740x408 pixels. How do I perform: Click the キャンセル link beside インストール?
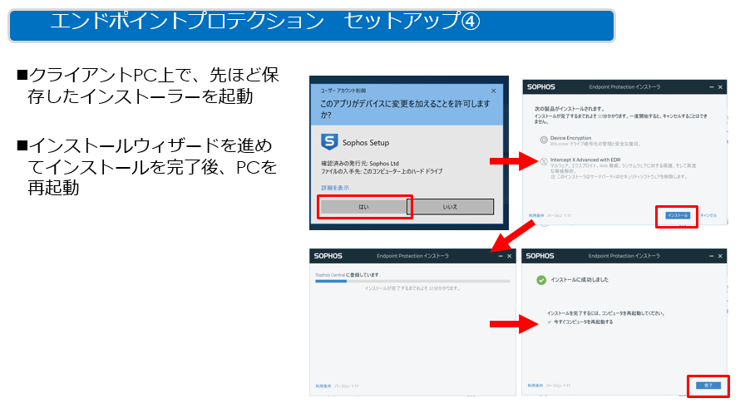click(x=708, y=215)
